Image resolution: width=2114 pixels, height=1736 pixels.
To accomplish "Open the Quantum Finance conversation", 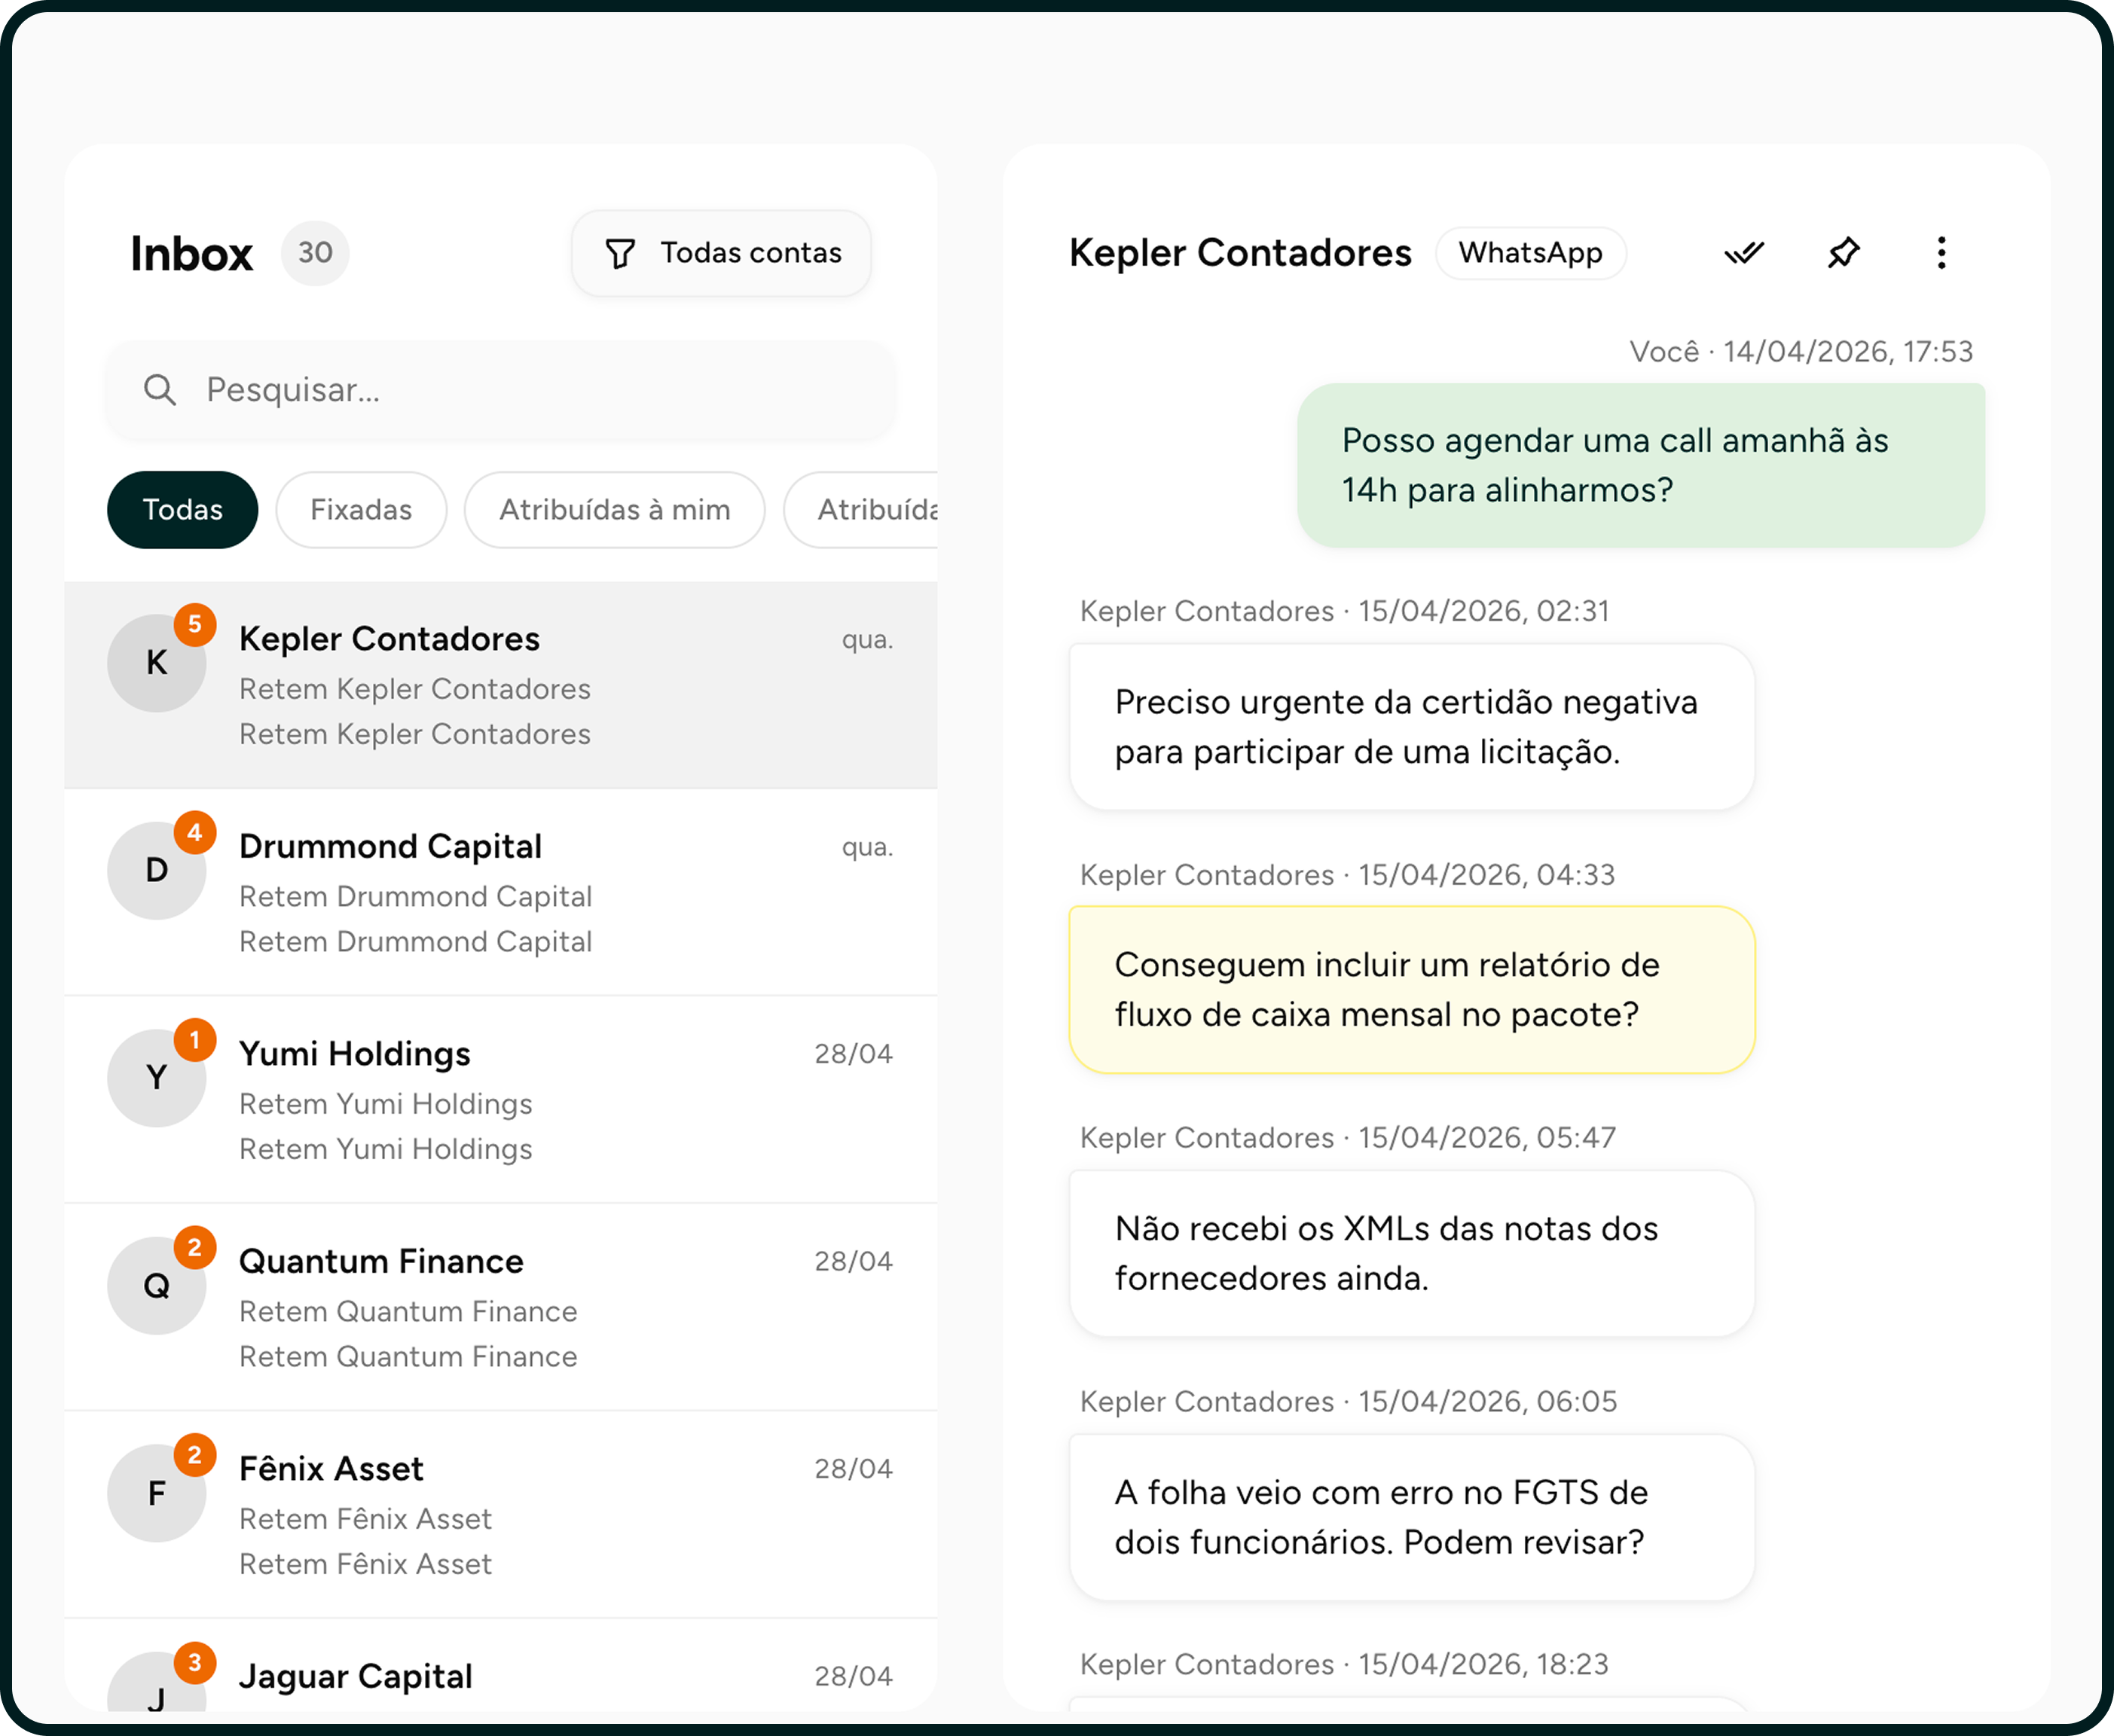I will tap(501, 1308).
